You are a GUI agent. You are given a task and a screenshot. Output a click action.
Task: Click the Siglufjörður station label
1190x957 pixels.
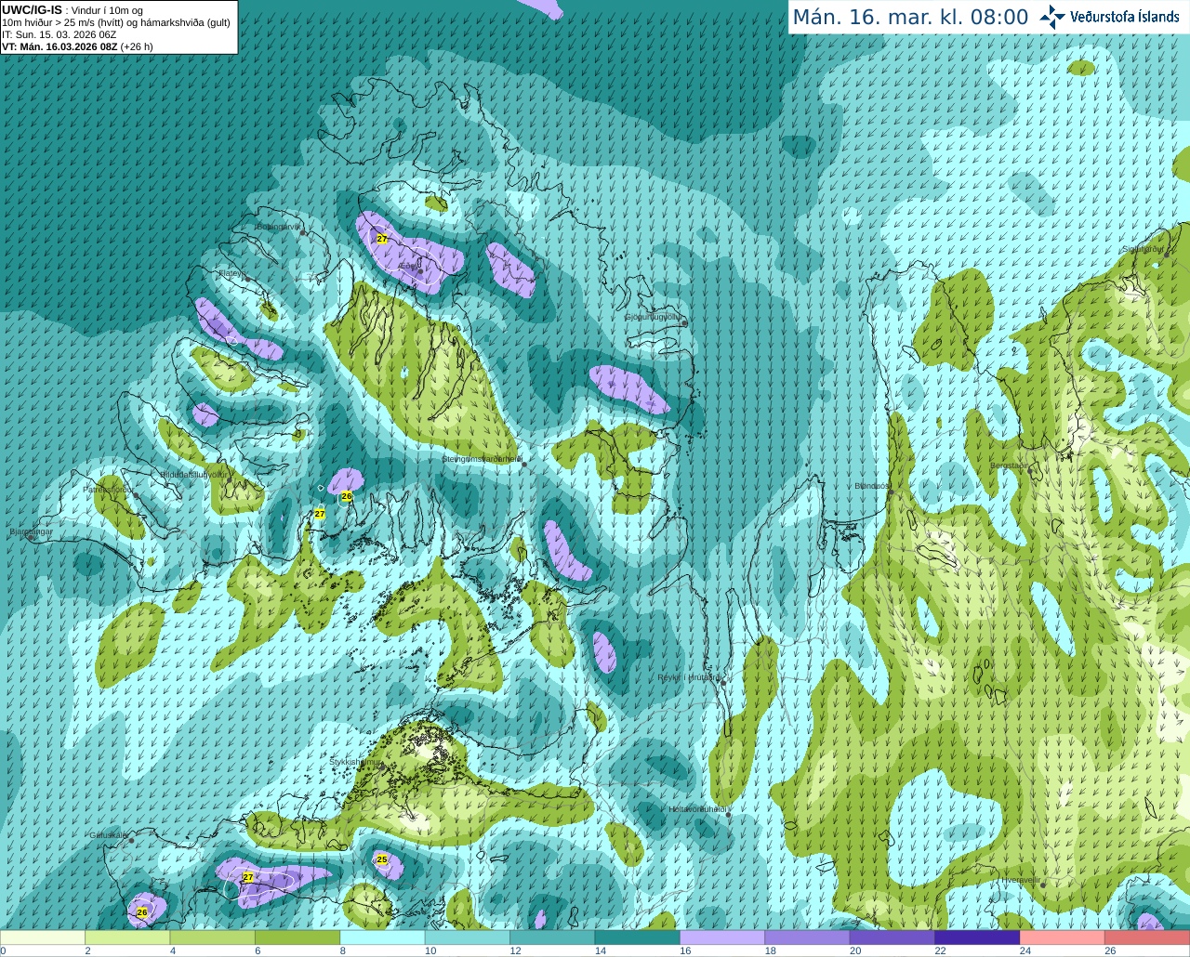1142,249
